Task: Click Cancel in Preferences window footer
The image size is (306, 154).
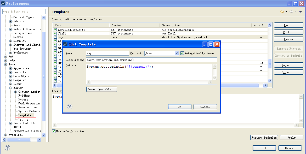Action: pyautogui.click(x=290, y=148)
